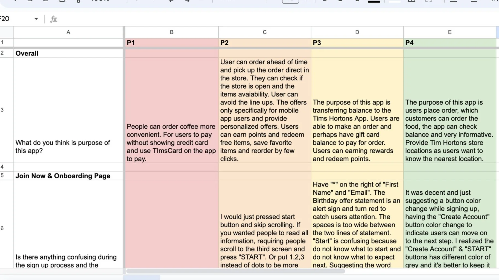Click the select-all corner box
This screenshot has width=499, height=280.
pyautogui.click(x=7, y=32)
